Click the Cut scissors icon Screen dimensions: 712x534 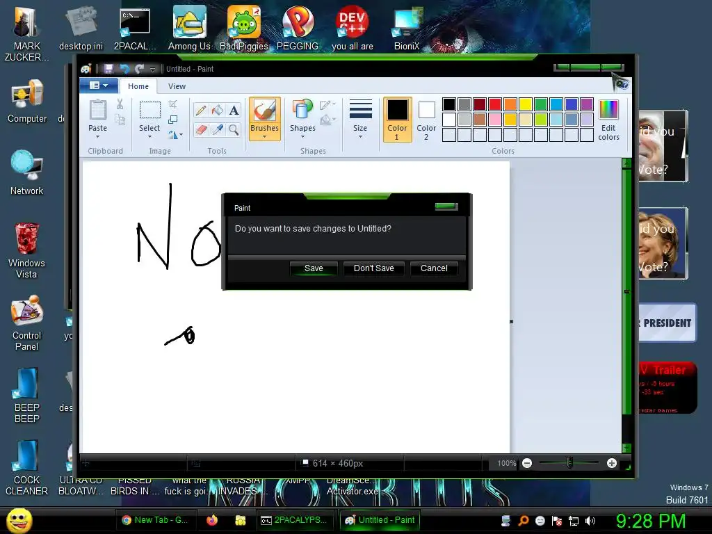[x=120, y=104]
